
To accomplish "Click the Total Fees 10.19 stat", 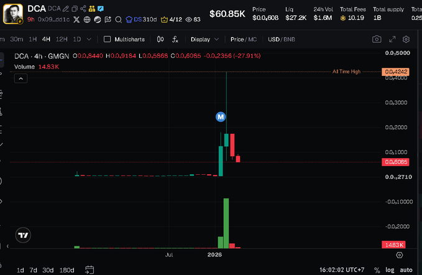I will coord(353,14).
